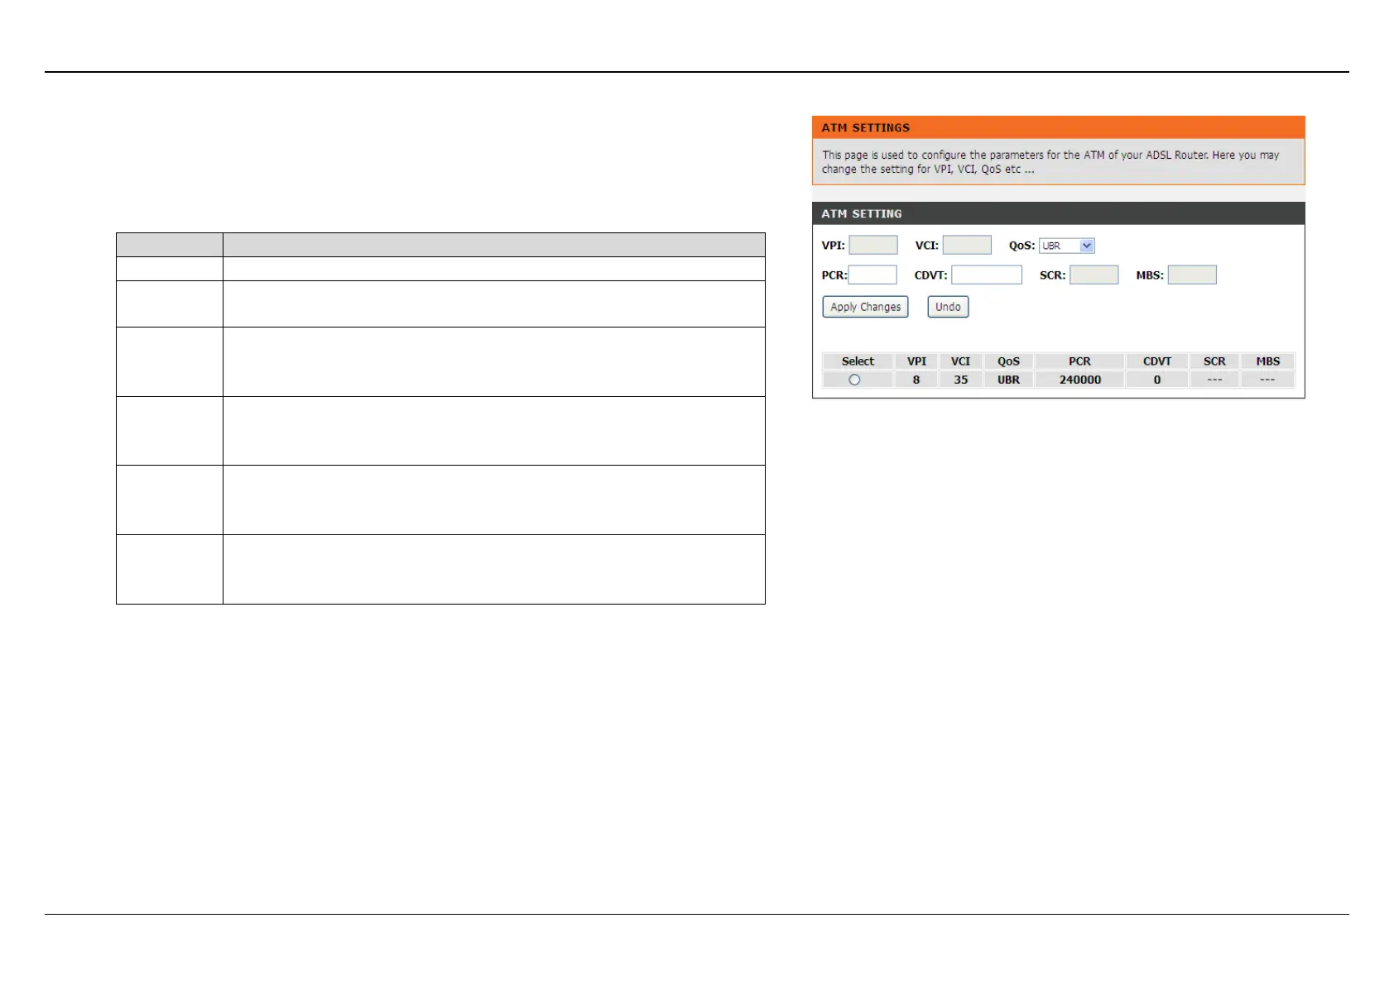Click the VPI input field
Viewport: 1394px width, 985px height.
click(873, 245)
